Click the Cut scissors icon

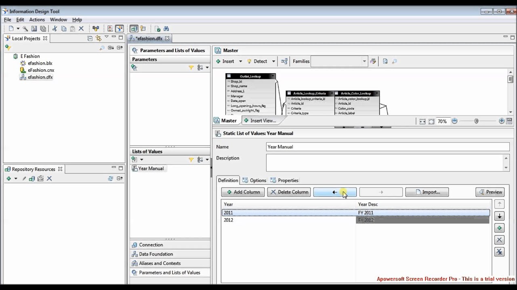tap(55, 29)
